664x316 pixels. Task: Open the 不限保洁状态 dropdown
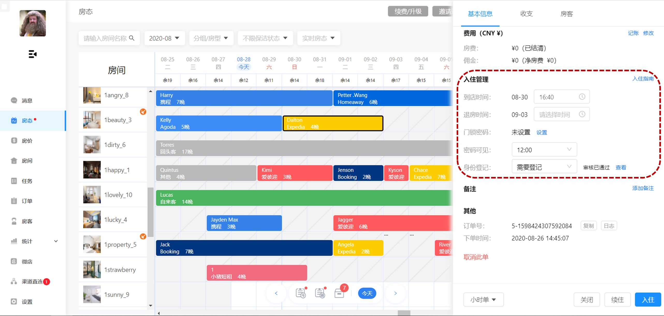tap(265, 38)
